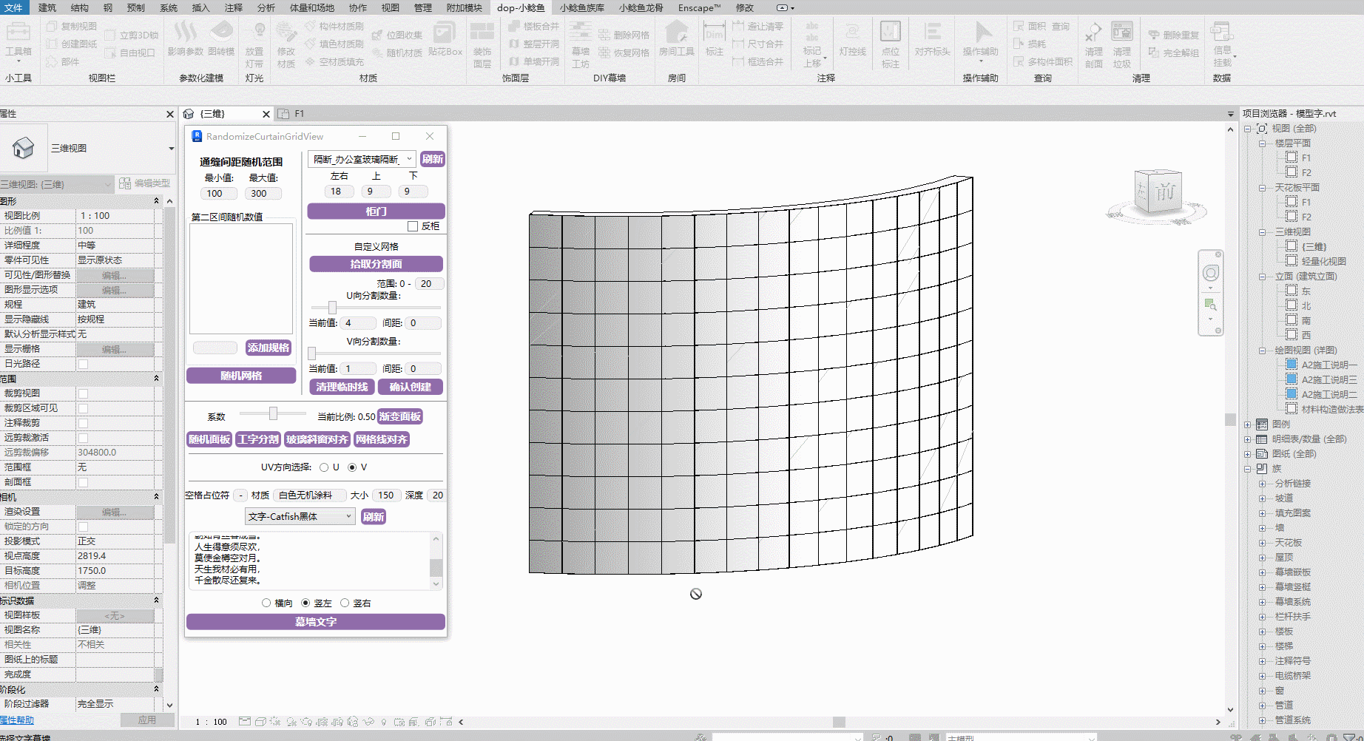Click the 幕墙文字 button

(316, 622)
